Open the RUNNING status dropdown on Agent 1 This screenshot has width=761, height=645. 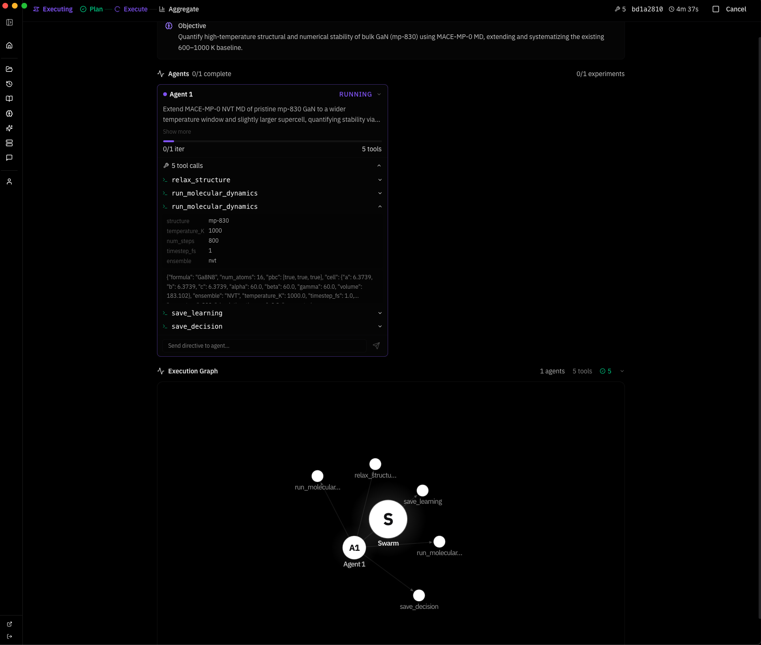tap(379, 94)
